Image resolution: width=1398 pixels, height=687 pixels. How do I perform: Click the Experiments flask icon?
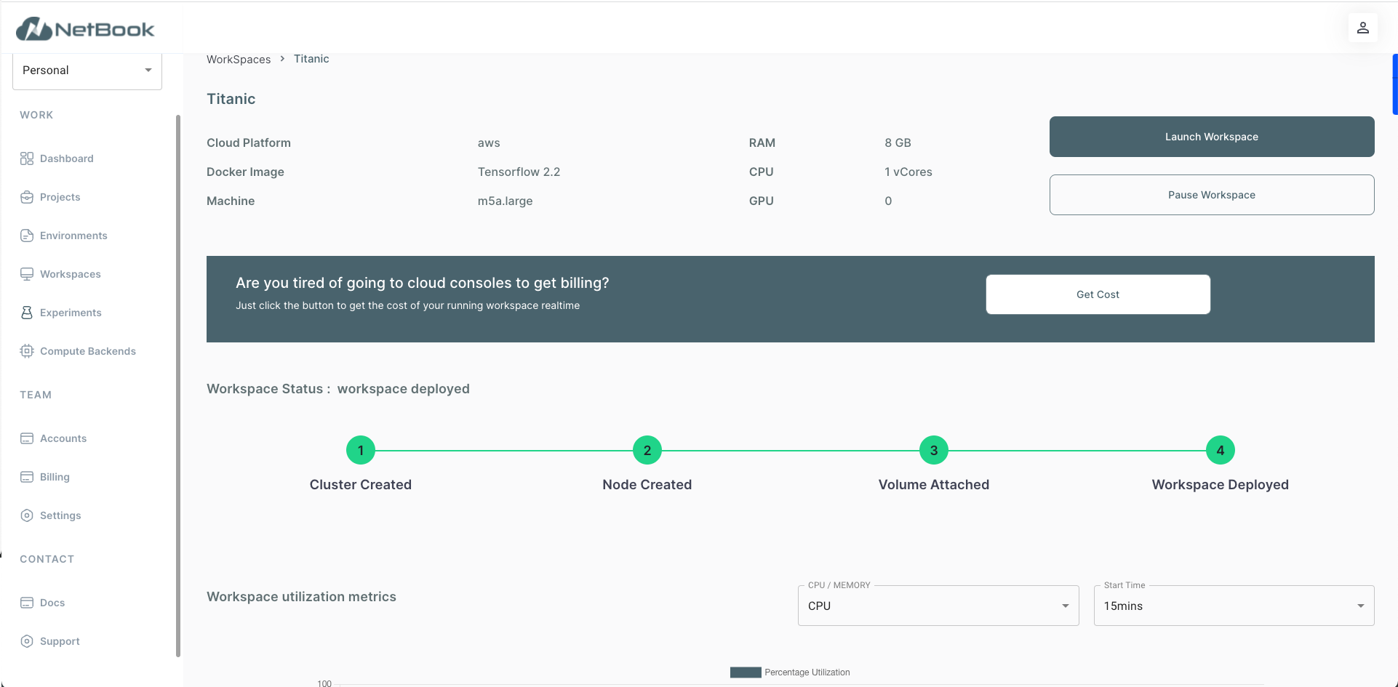(x=27, y=313)
